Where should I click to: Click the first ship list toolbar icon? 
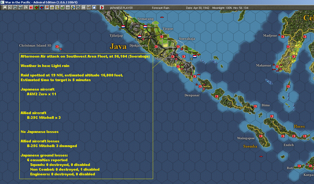tap(15, 8)
